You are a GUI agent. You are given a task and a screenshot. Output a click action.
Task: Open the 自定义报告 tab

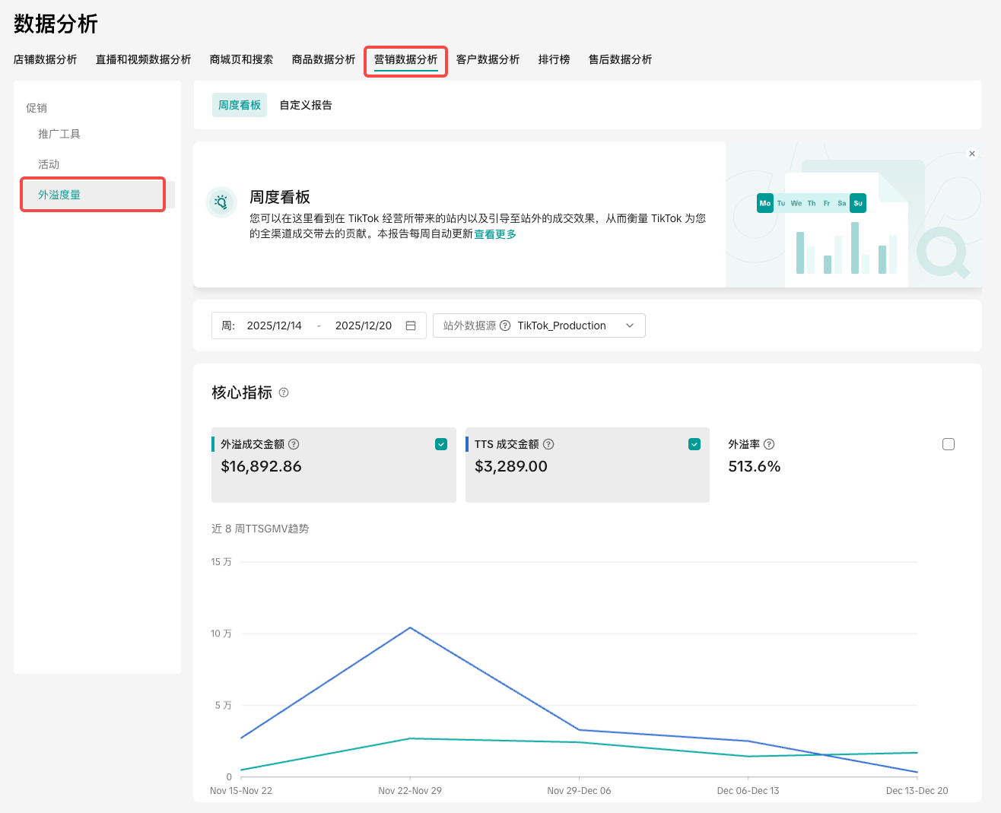pos(306,105)
